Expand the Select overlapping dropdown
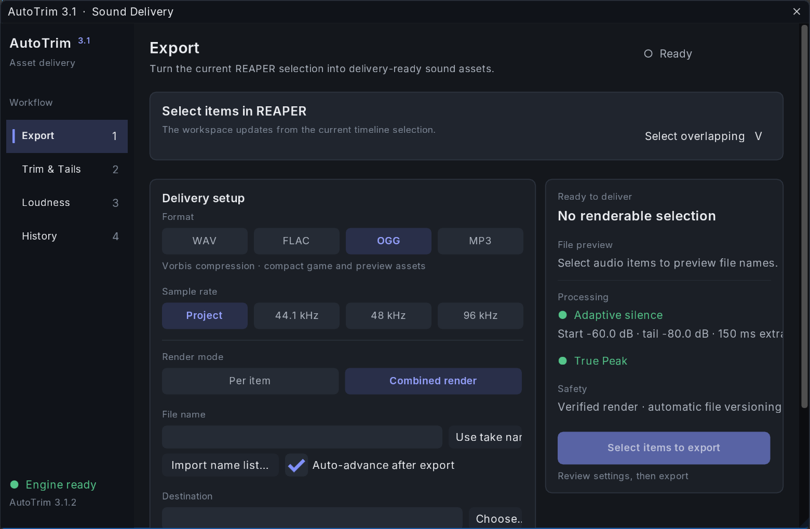The width and height of the screenshot is (810, 529). click(x=703, y=136)
